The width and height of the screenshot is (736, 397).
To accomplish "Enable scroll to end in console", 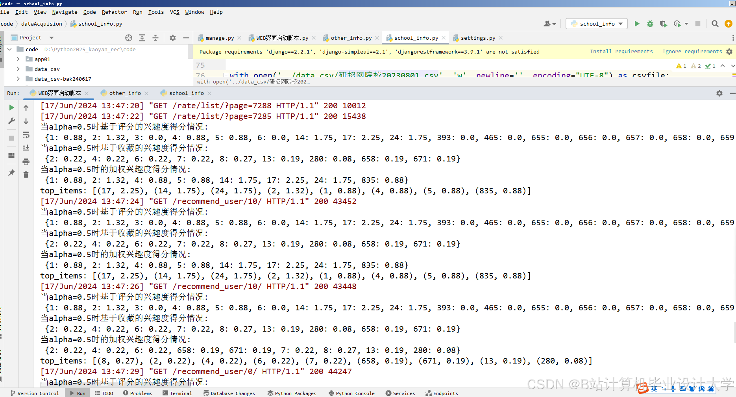I will pyautogui.click(x=26, y=148).
